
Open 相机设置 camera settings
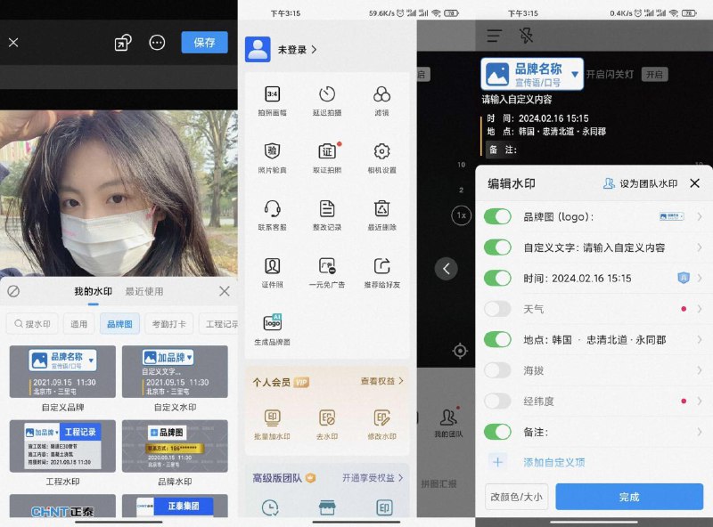[382, 150]
